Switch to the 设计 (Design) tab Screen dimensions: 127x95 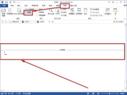(x=26, y=6)
